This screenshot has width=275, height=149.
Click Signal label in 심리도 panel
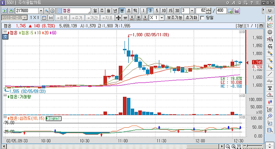click(54, 119)
